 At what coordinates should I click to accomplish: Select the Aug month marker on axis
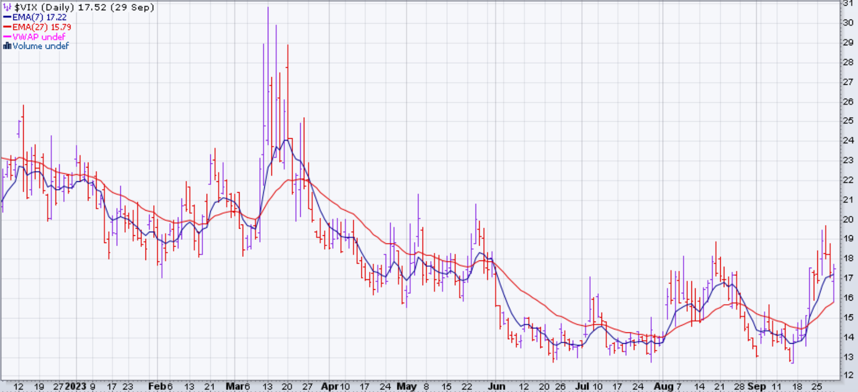coord(663,386)
